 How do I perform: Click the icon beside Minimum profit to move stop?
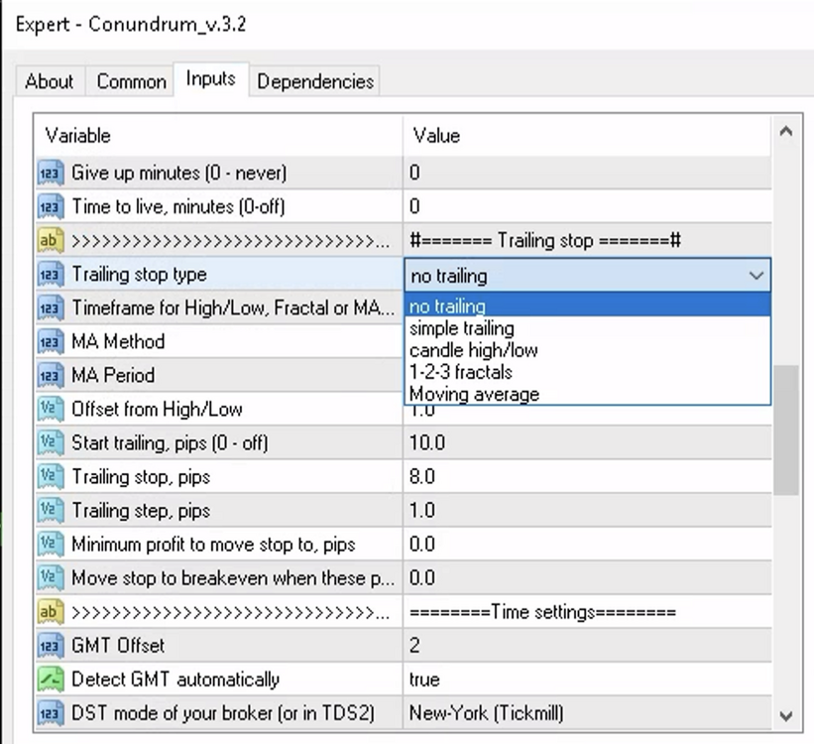(51, 545)
